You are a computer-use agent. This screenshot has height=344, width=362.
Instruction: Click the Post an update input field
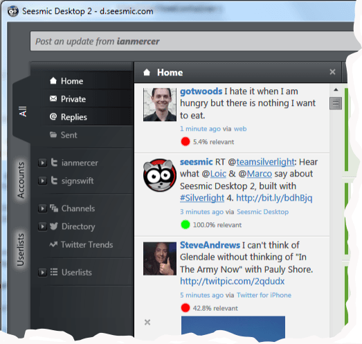click(194, 42)
